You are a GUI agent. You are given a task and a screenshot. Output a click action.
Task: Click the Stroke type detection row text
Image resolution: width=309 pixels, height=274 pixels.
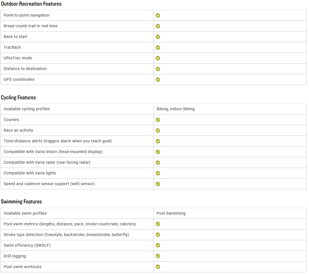[66, 235]
